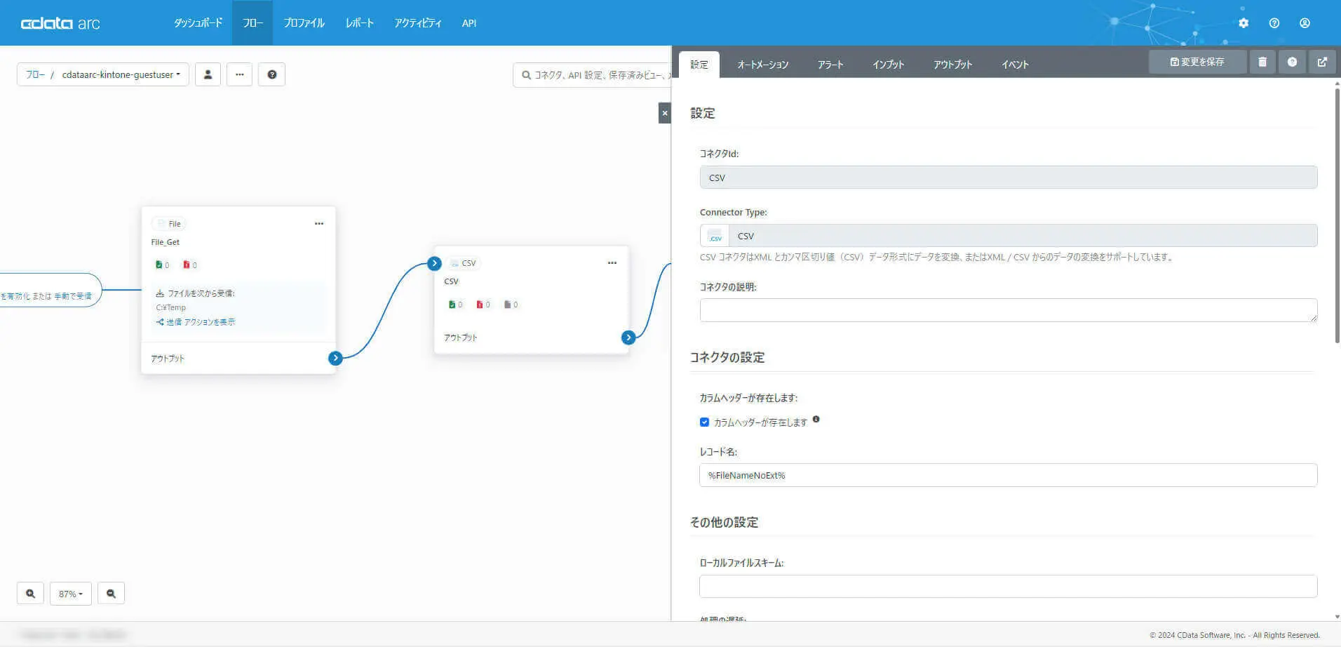Screen dimensions: 1341x647
Task: Click File_Get green success file count
Action: pos(163,265)
